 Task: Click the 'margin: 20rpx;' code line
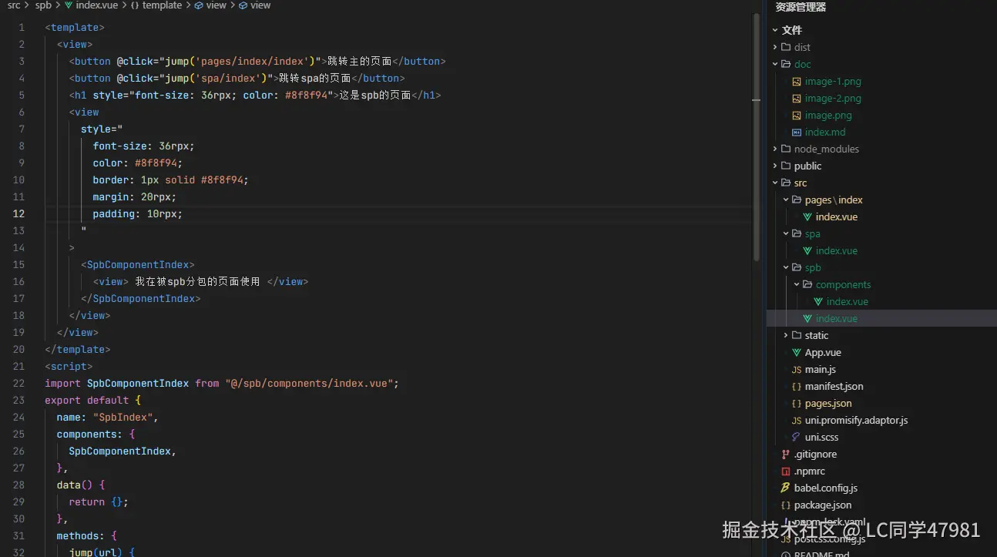pyautogui.click(x=135, y=196)
